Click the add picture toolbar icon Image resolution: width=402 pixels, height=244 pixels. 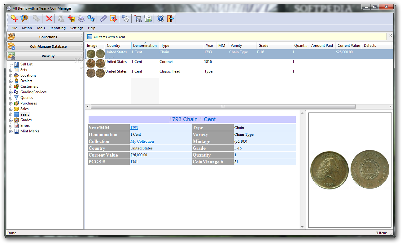point(113,19)
